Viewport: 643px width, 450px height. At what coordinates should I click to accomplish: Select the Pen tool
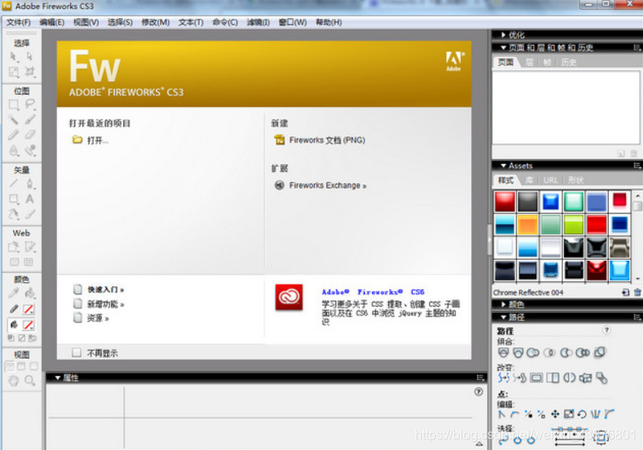point(29,183)
